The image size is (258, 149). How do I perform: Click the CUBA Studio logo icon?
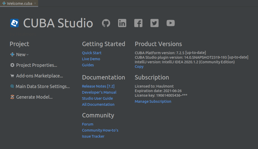(x=14, y=23)
